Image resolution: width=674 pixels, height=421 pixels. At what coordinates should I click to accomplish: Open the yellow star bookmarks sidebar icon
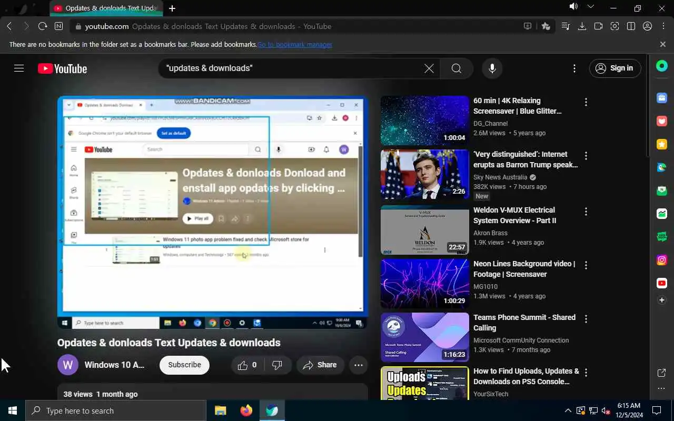pyautogui.click(x=662, y=144)
